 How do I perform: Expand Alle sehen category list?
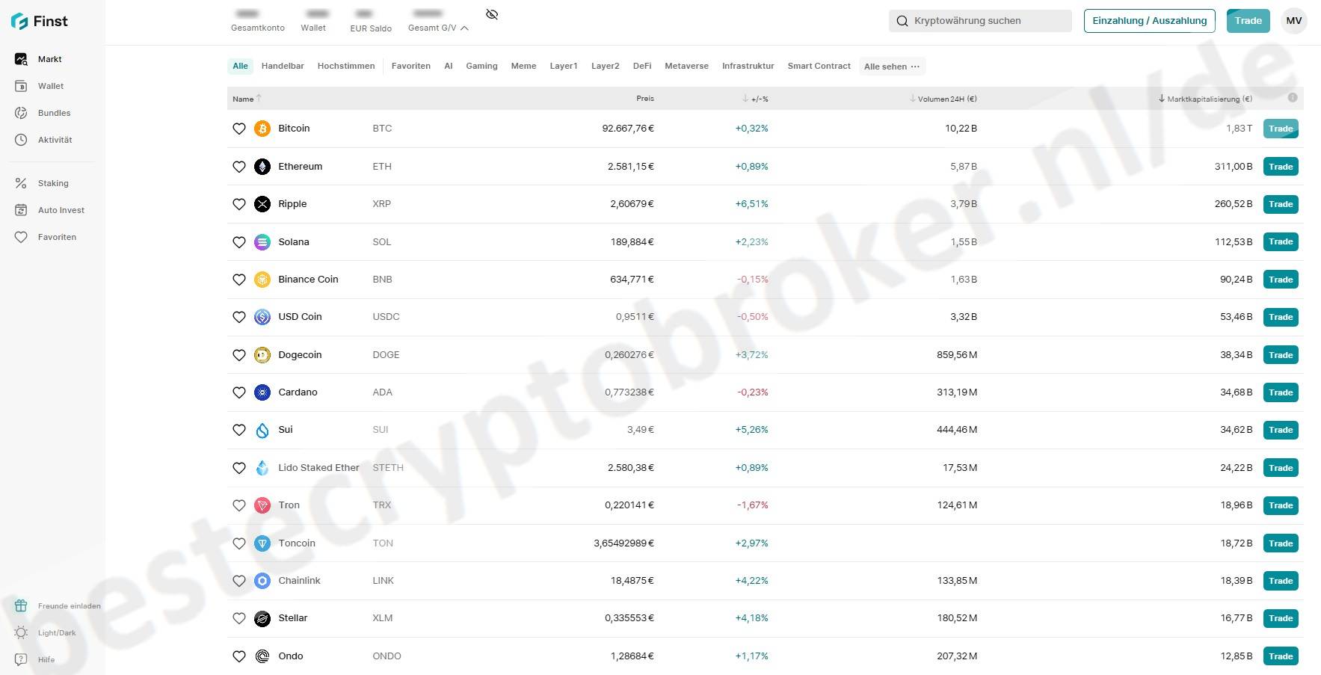tap(892, 67)
